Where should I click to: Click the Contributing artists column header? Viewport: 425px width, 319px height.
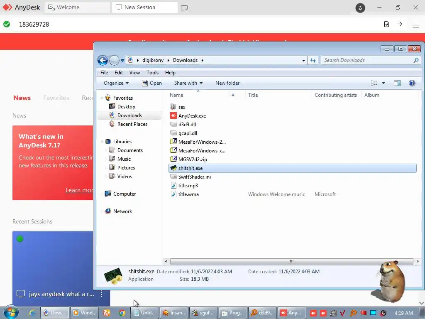335,95
